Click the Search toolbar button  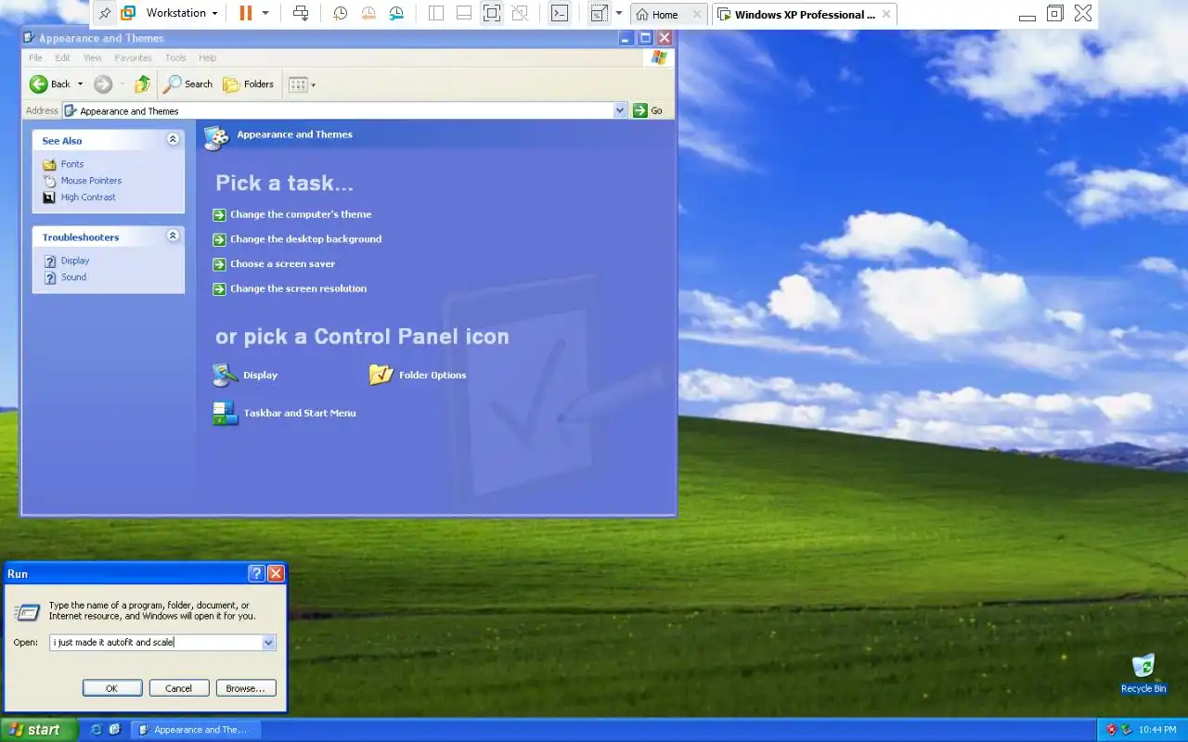pos(188,84)
